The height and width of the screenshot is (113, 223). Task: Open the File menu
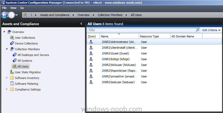click(4, 8)
